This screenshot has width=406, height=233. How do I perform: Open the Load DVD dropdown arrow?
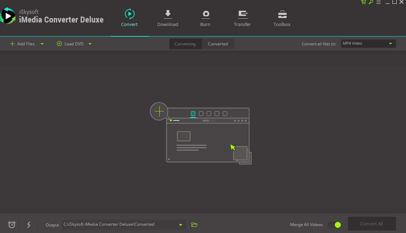[x=90, y=44]
